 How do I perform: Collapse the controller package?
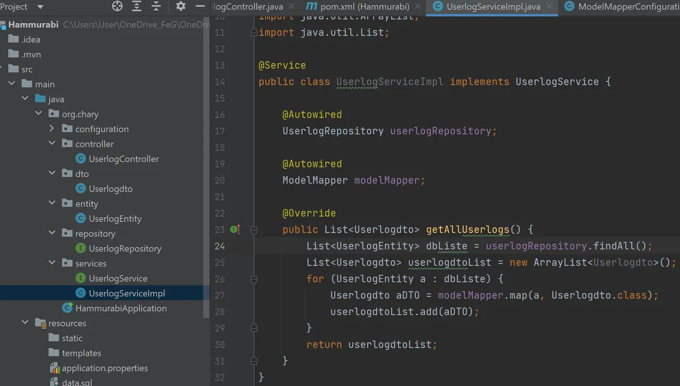(x=52, y=143)
